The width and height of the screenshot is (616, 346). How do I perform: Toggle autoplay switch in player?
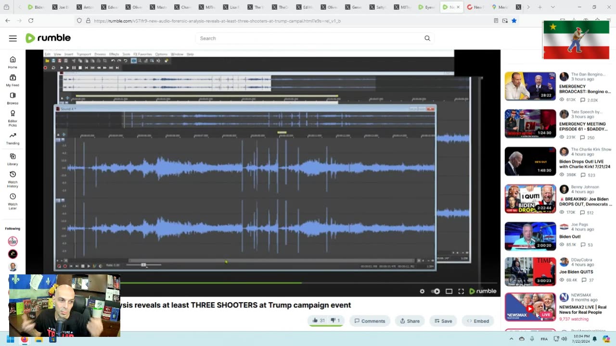[436, 291]
